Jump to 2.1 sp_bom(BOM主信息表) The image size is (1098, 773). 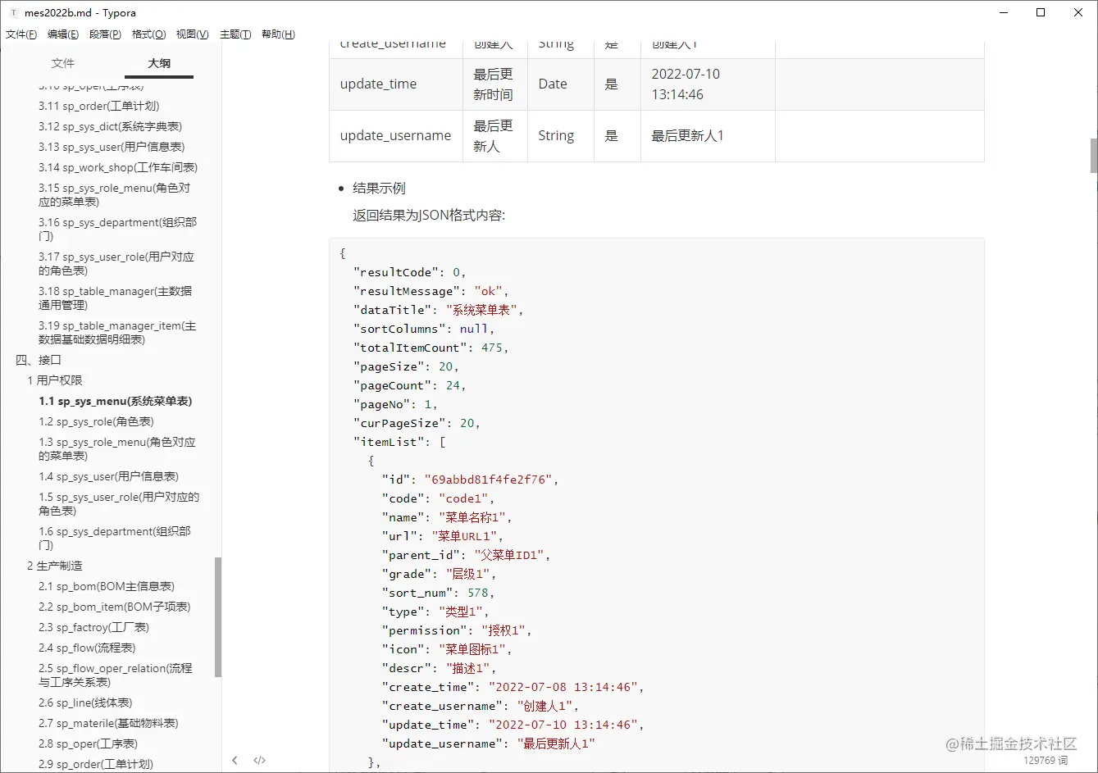[107, 586]
